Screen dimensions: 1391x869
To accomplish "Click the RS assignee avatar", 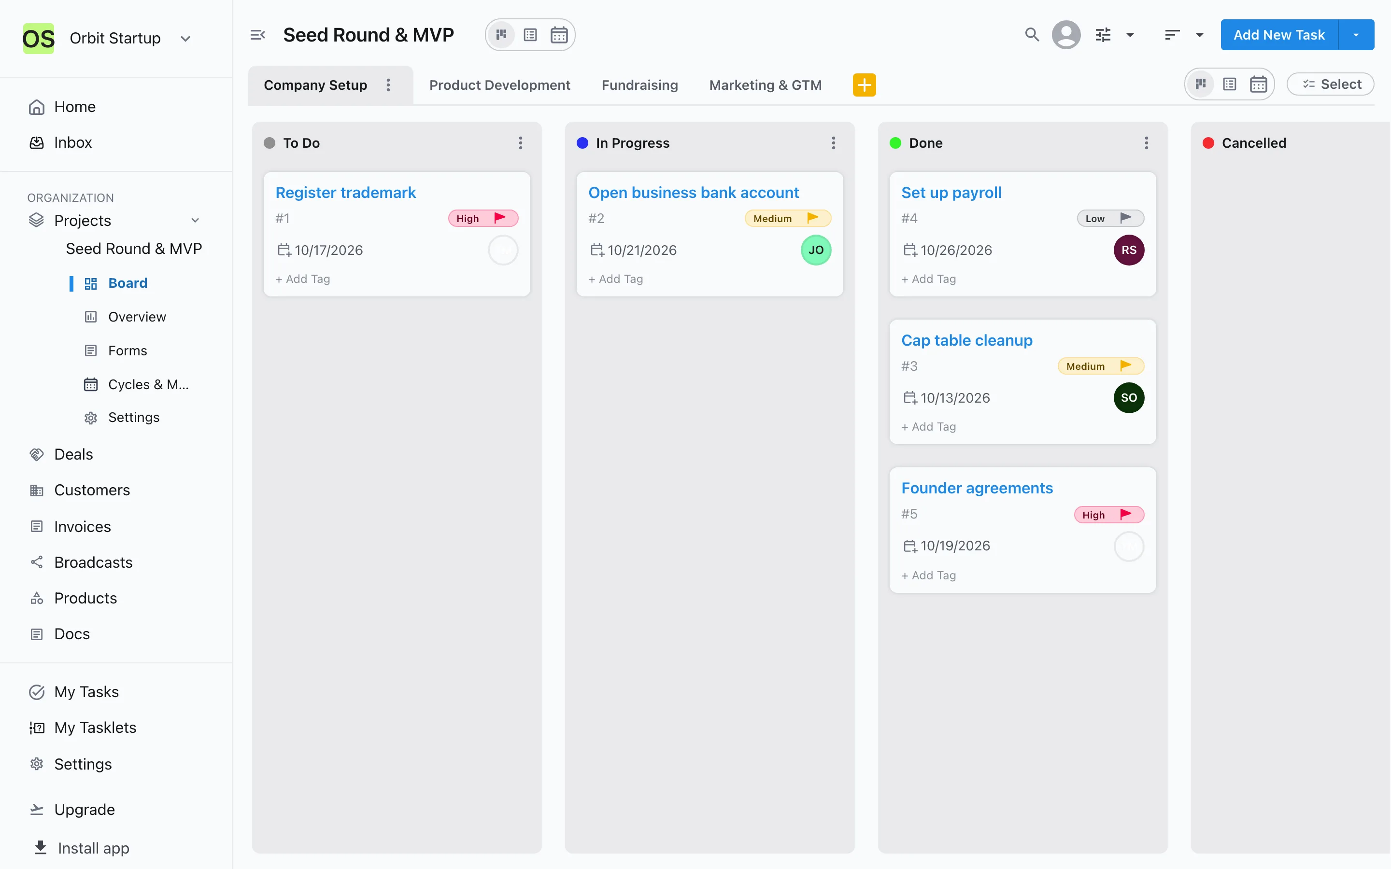I will coord(1128,250).
